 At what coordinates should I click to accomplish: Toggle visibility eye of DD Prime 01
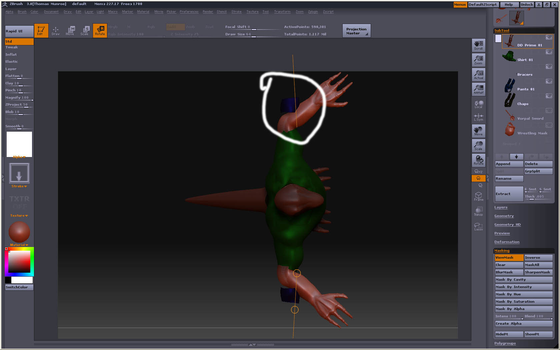549,37
